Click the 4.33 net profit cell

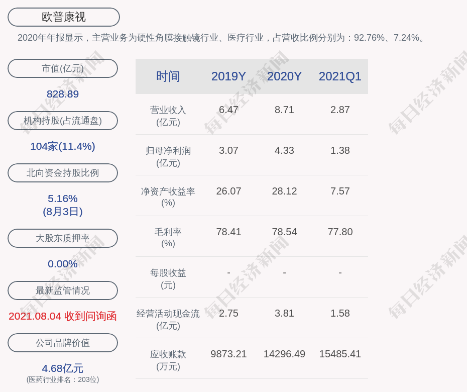(284, 151)
